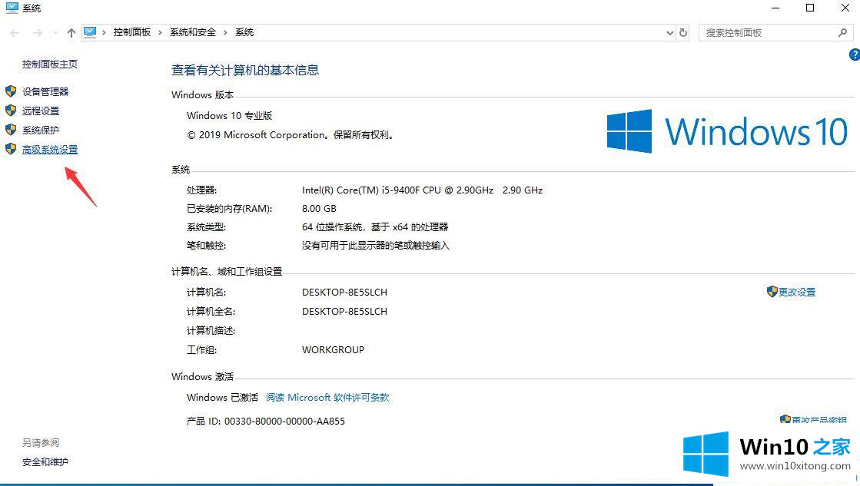860x486 pixels.
Task: Go forward with the forward arrow
Action: point(38,33)
